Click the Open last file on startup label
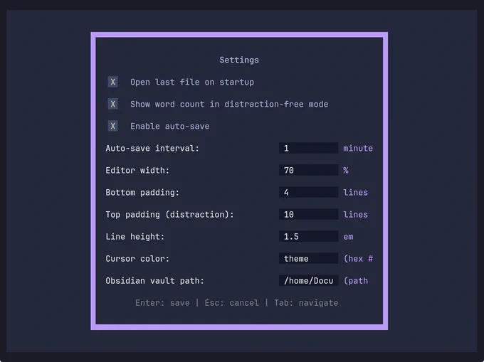The height and width of the screenshot is (362, 484). (192, 82)
